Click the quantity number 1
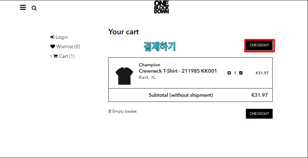This screenshot has height=158, width=308. [235, 73]
